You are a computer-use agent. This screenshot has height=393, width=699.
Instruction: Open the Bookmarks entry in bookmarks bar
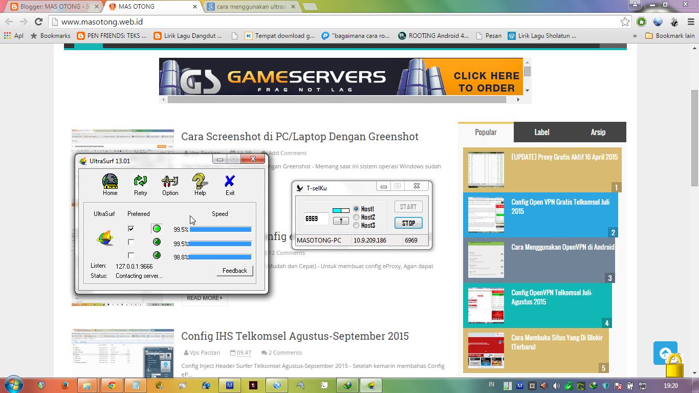point(50,36)
